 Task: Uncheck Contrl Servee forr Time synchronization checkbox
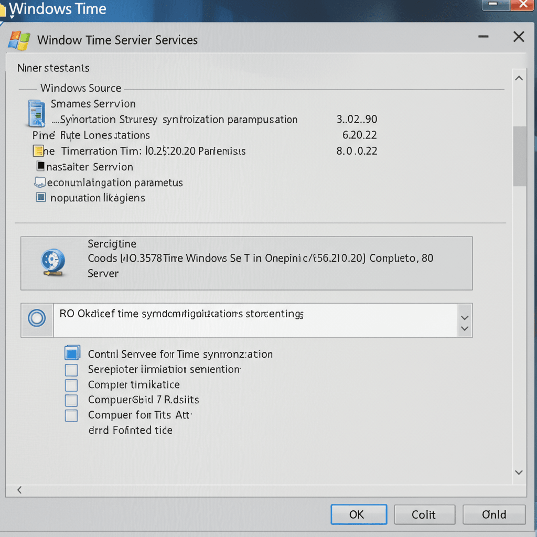click(72, 353)
